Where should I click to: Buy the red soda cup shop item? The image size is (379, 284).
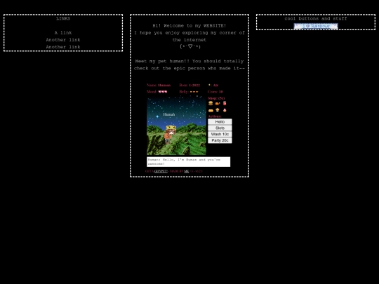coord(225,103)
